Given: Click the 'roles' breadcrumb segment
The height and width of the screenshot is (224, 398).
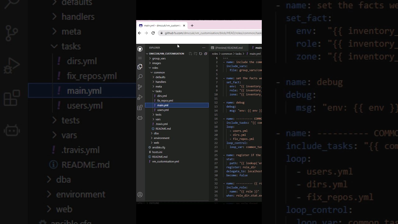Looking at the screenshot, I should click(x=215, y=54).
